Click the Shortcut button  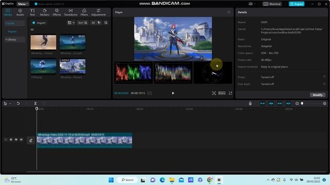272,4
